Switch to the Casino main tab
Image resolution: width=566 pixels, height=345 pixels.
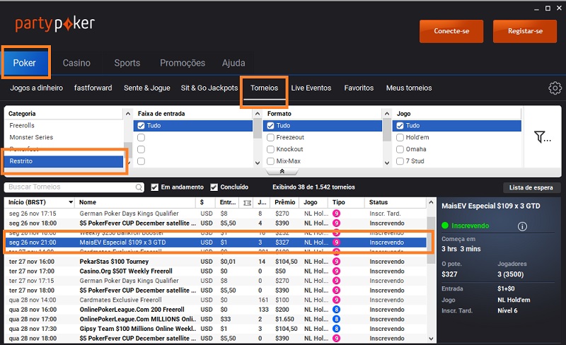(x=76, y=63)
